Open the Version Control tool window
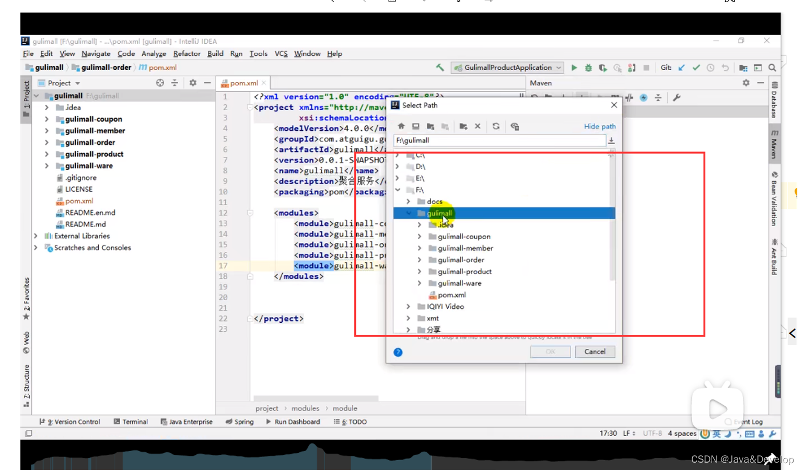Screen dimensions: 802x470 [69, 422]
